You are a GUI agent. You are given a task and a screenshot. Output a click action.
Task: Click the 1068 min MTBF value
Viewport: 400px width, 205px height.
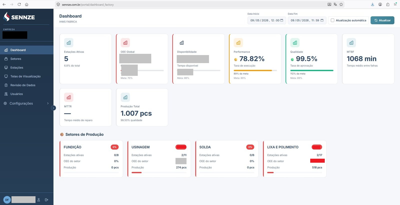pos(361,59)
